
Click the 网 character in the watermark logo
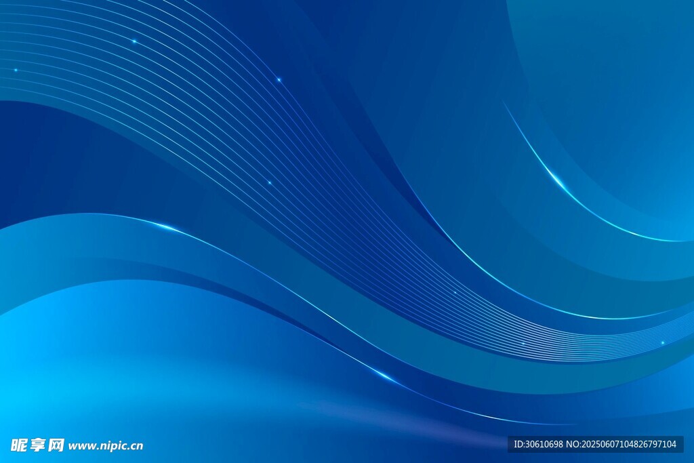pos(56,445)
